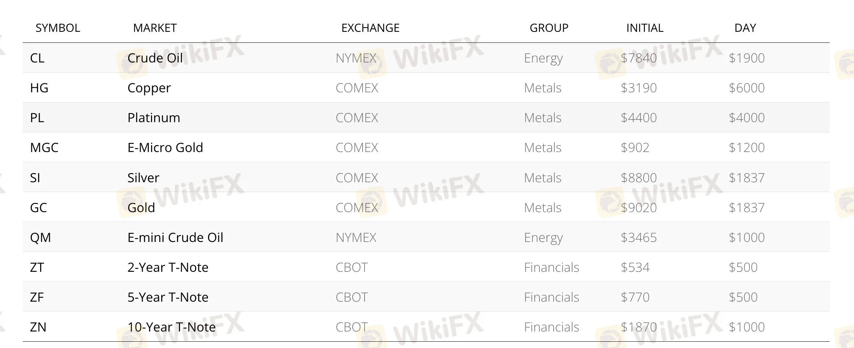This screenshot has width=854, height=348.
Task: Click the QM symbol cell
Action: pos(40,238)
